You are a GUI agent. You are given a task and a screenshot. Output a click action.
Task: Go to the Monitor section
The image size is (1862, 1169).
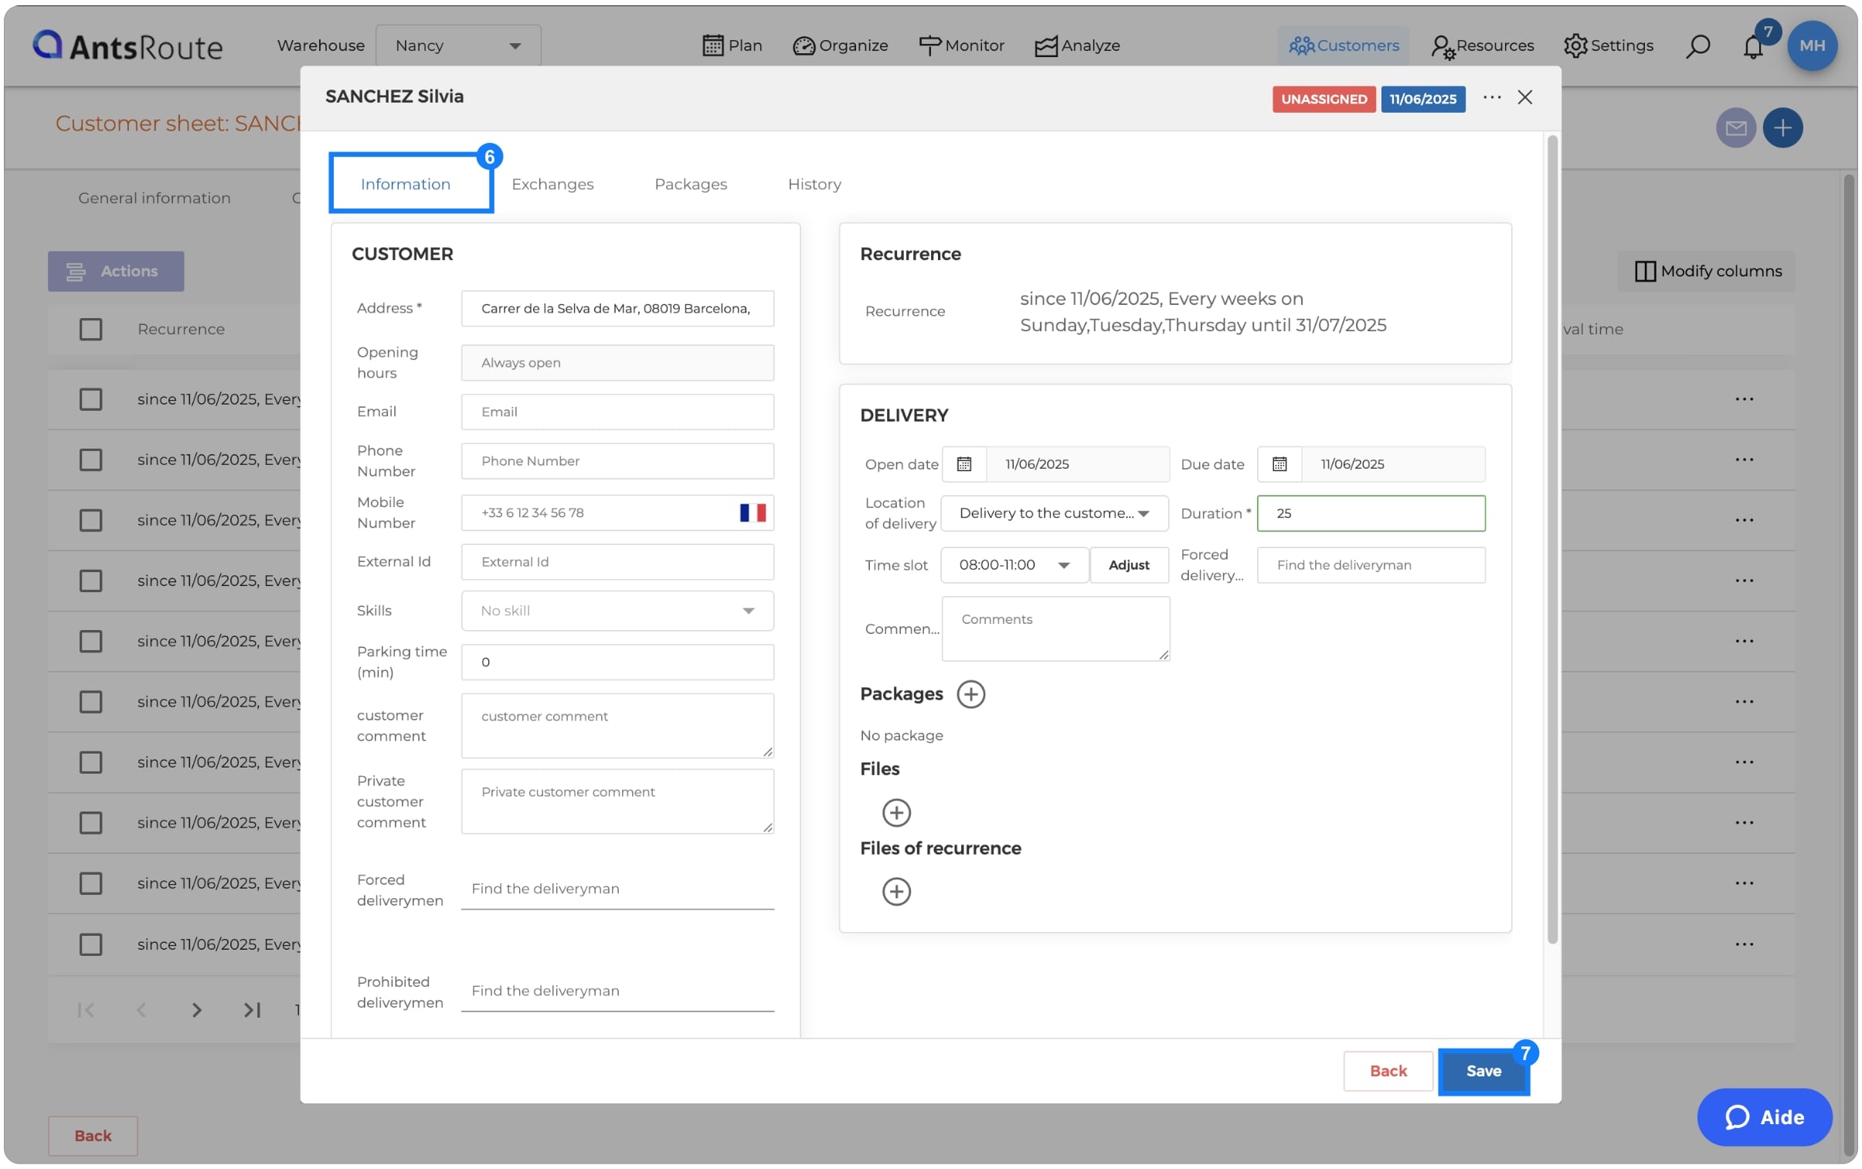pyautogui.click(x=961, y=45)
